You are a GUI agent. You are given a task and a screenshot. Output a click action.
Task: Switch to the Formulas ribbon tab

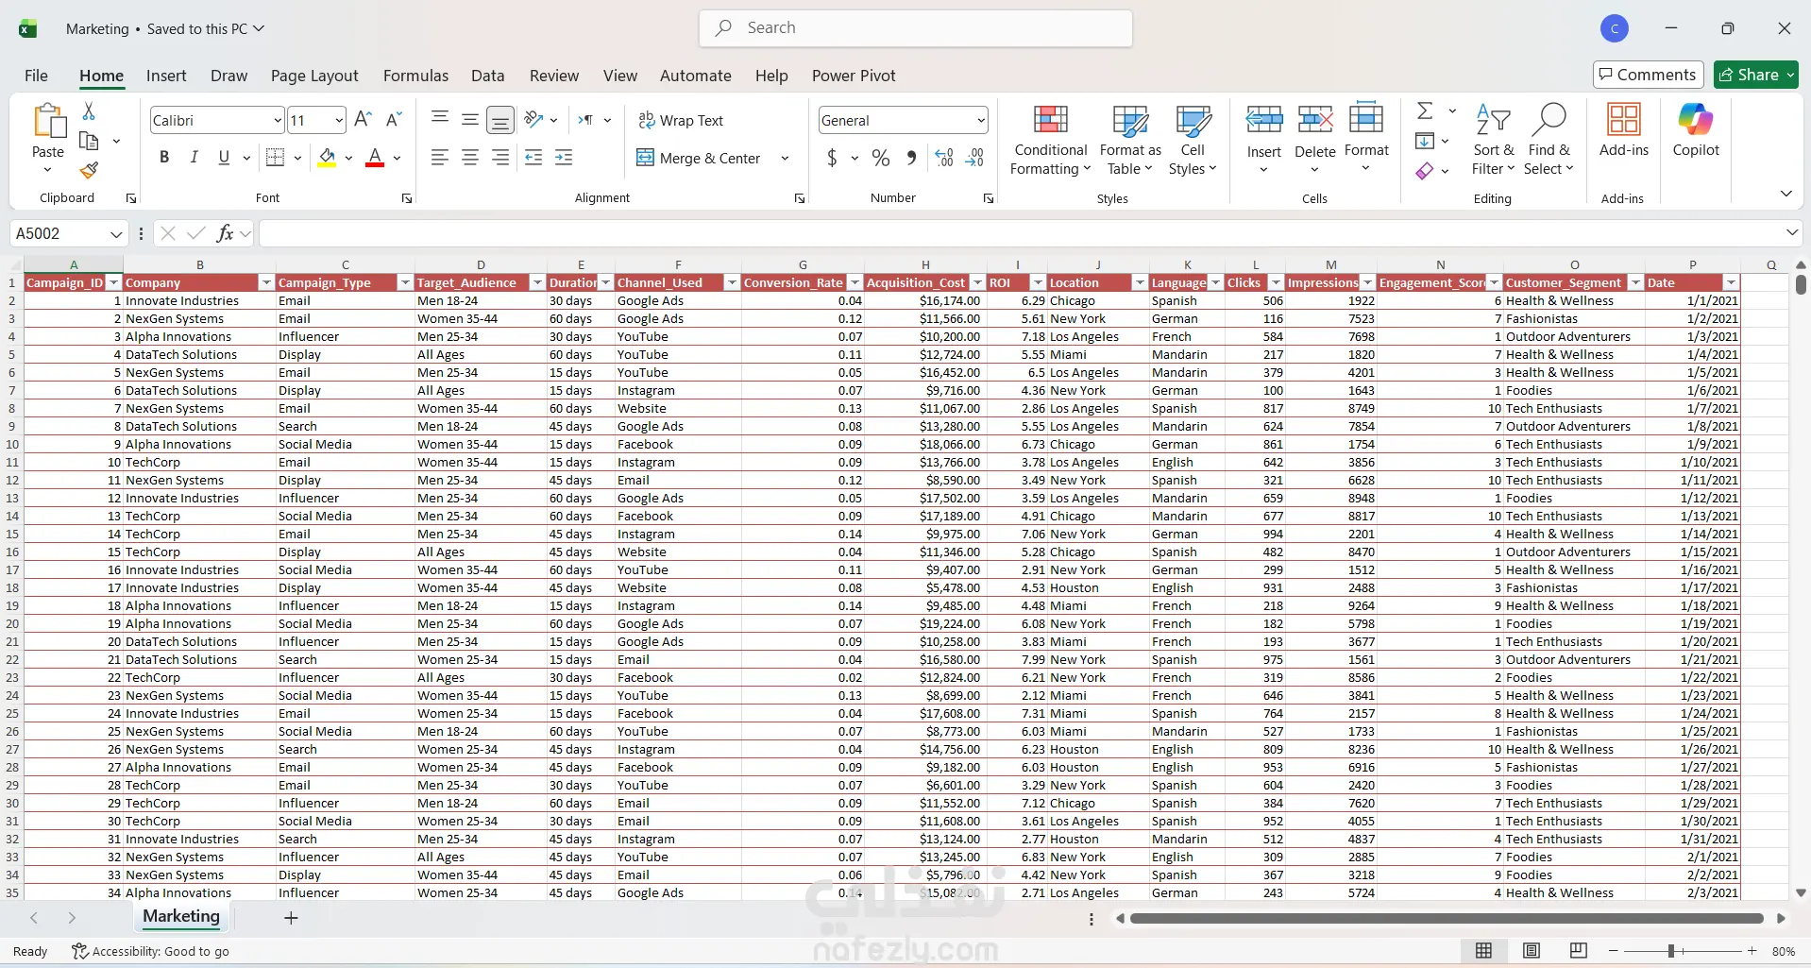click(x=415, y=76)
